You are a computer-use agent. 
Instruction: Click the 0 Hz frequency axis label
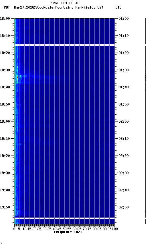(14, 229)
